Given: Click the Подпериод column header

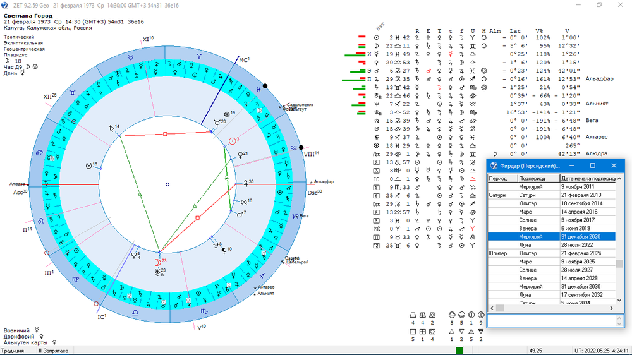Looking at the screenshot, I should pos(539,178).
